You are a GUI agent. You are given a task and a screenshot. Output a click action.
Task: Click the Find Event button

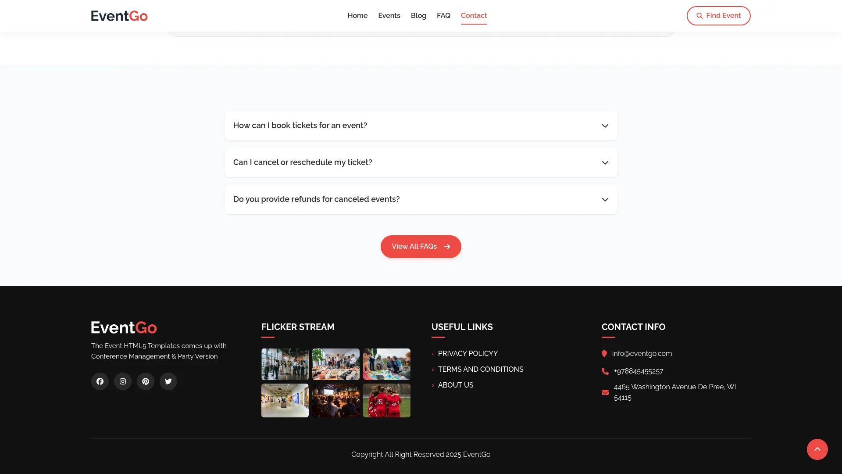718,16
